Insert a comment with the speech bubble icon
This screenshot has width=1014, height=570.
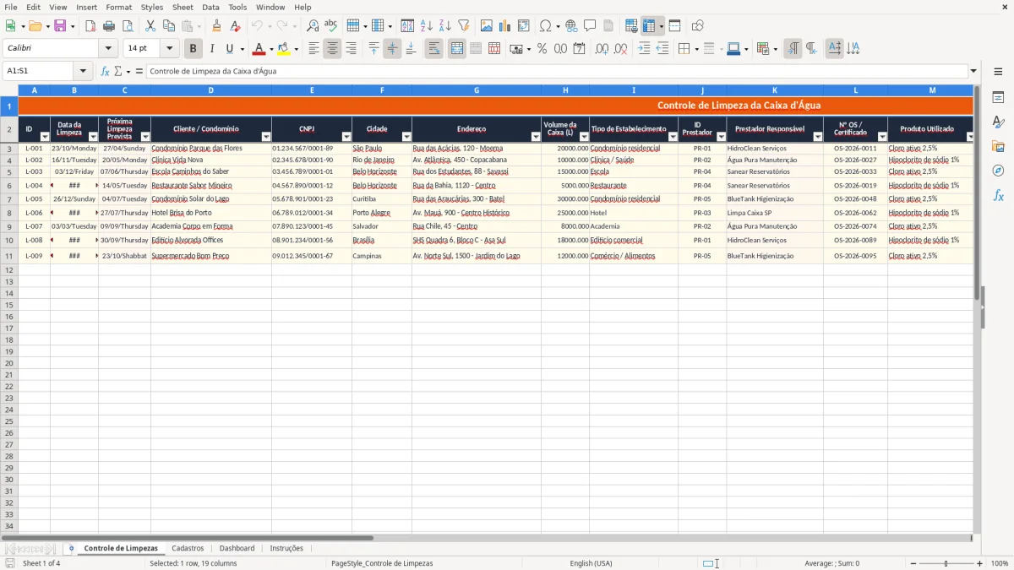pyautogui.click(x=590, y=26)
